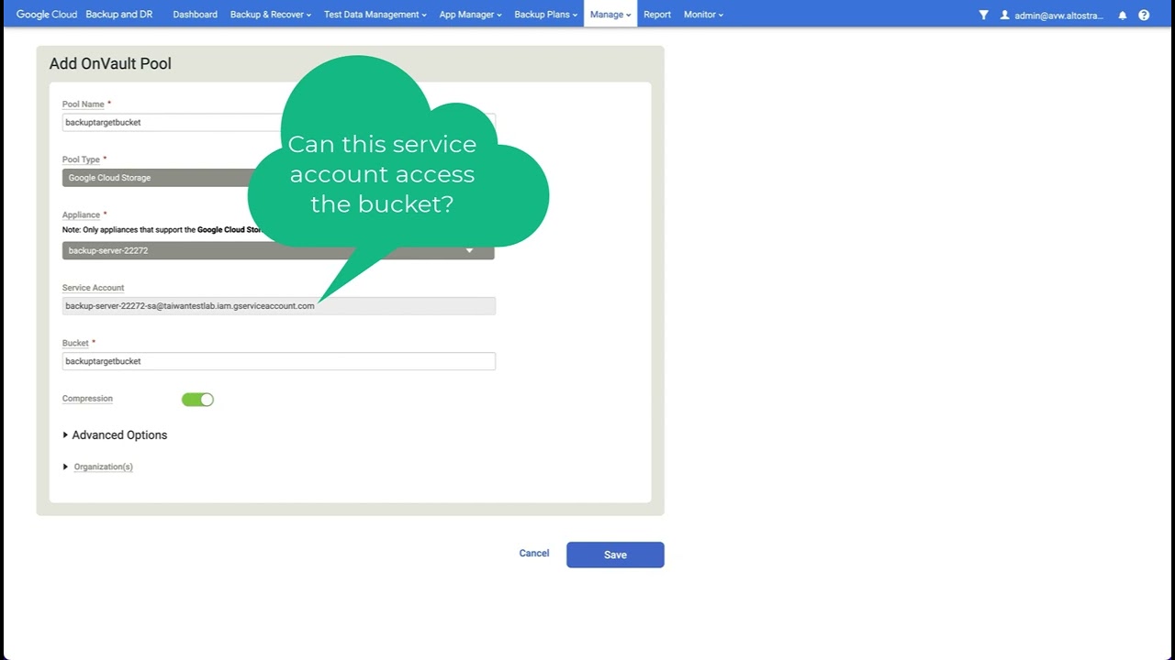Expand the Organization(s) section

click(x=97, y=467)
